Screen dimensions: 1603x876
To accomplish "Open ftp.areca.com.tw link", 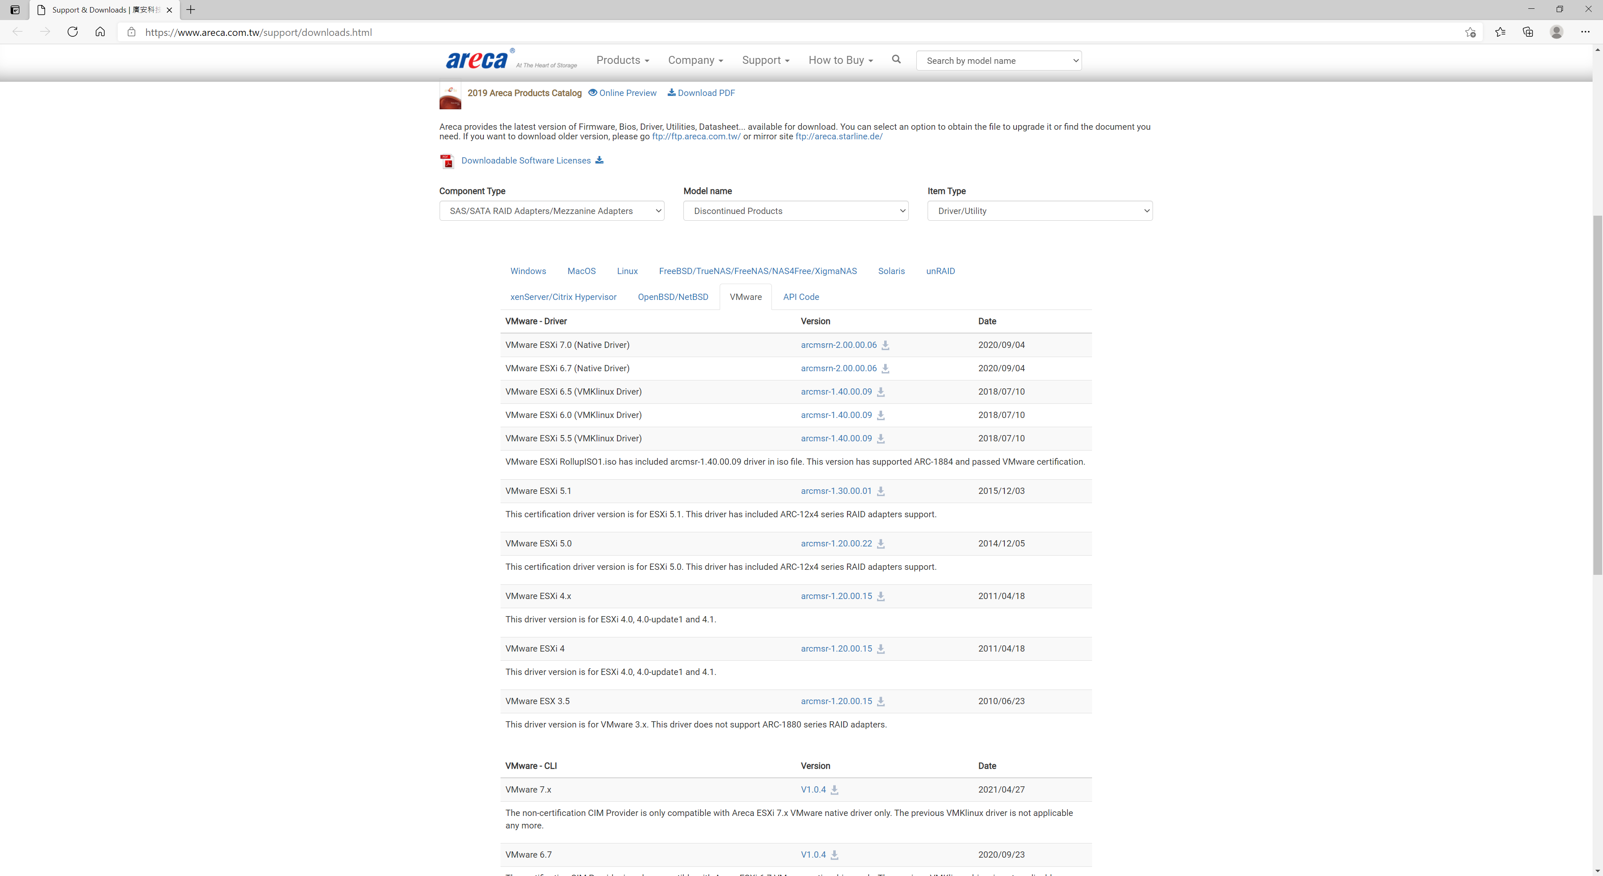I will [x=696, y=137].
